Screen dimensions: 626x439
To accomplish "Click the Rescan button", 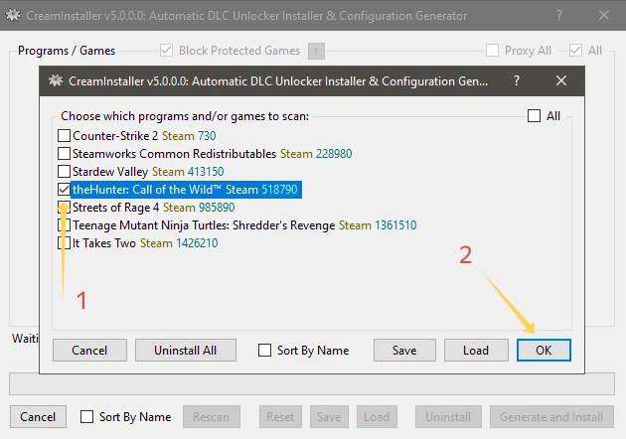I will pos(212,416).
